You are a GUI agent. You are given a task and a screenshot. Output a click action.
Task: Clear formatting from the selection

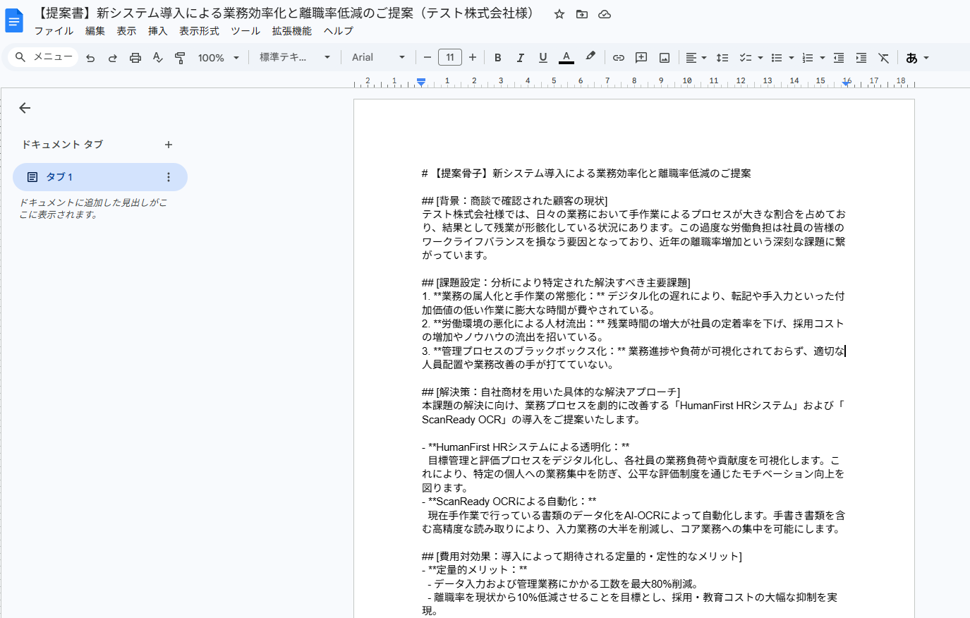click(884, 58)
